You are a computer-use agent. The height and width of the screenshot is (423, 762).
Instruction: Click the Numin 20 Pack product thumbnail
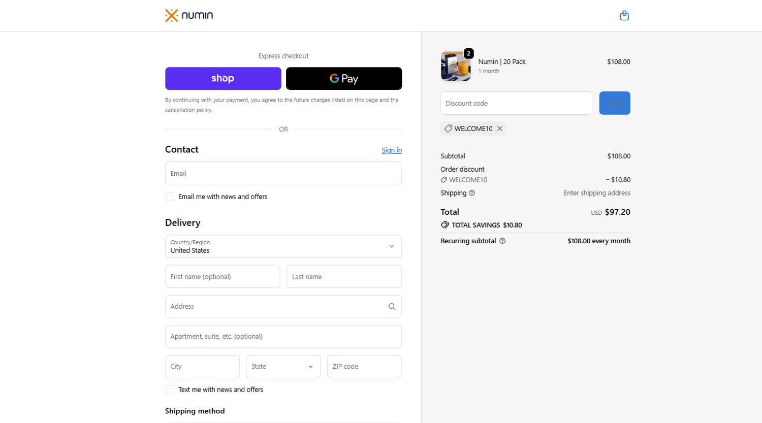(x=456, y=66)
